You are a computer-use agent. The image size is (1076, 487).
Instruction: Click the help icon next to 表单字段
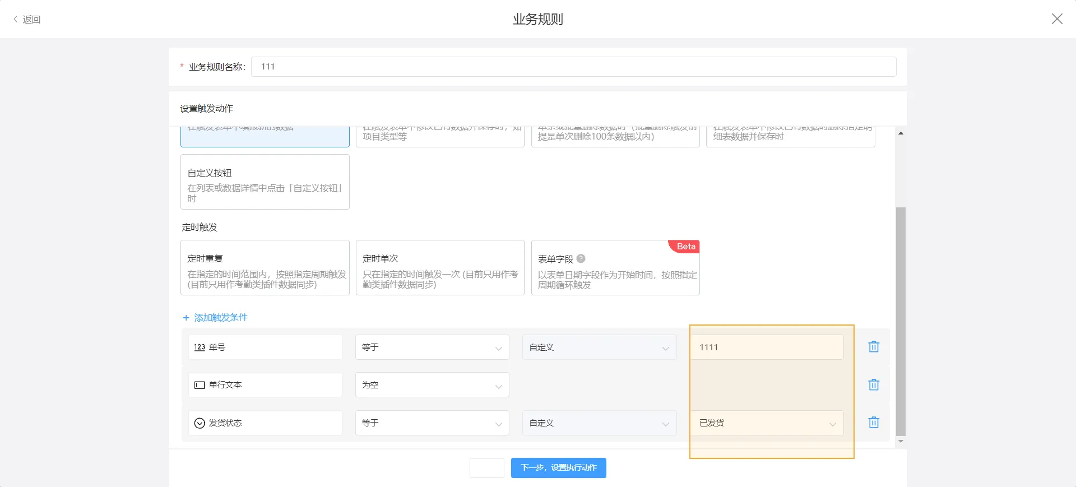(x=581, y=259)
